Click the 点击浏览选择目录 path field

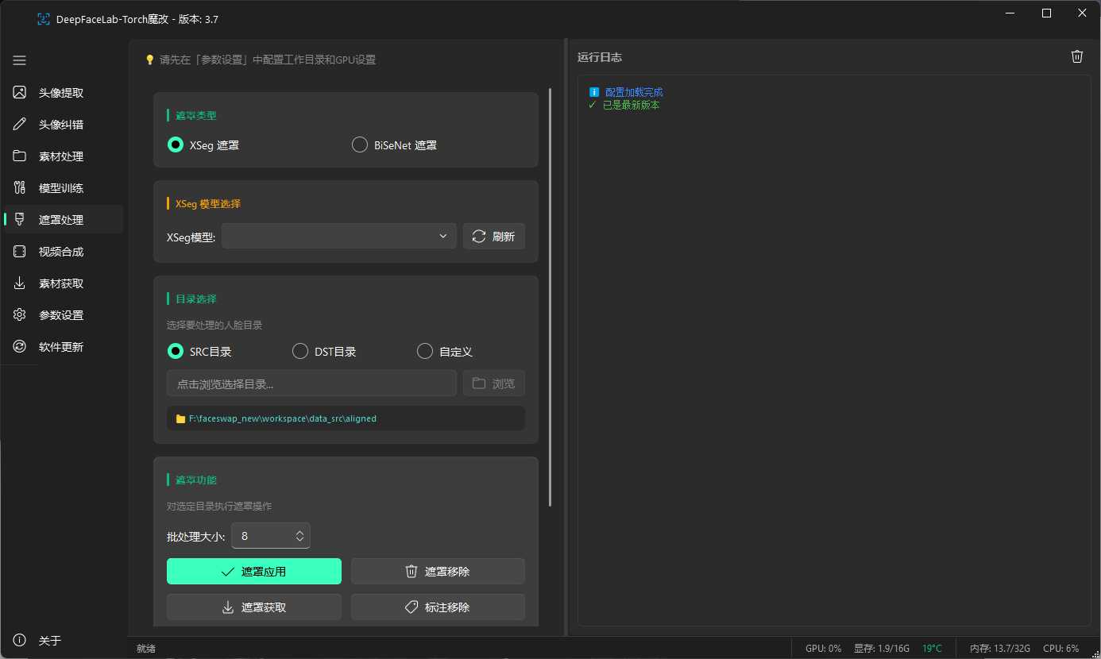point(311,383)
